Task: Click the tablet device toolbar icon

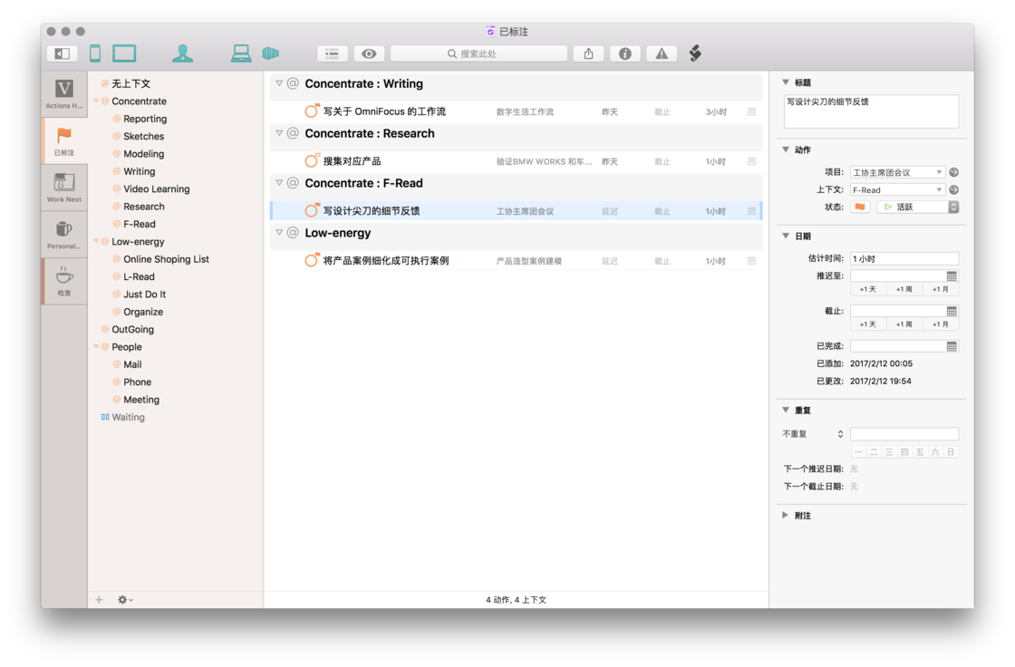Action: pos(124,53)
